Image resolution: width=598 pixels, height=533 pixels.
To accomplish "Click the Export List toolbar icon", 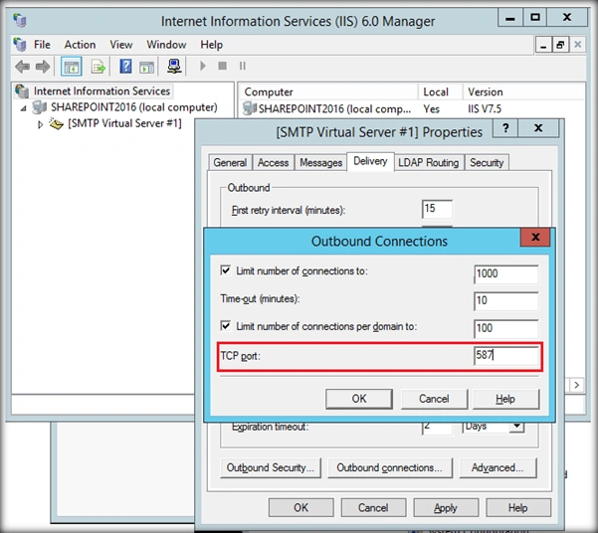I will coord(99,67).
